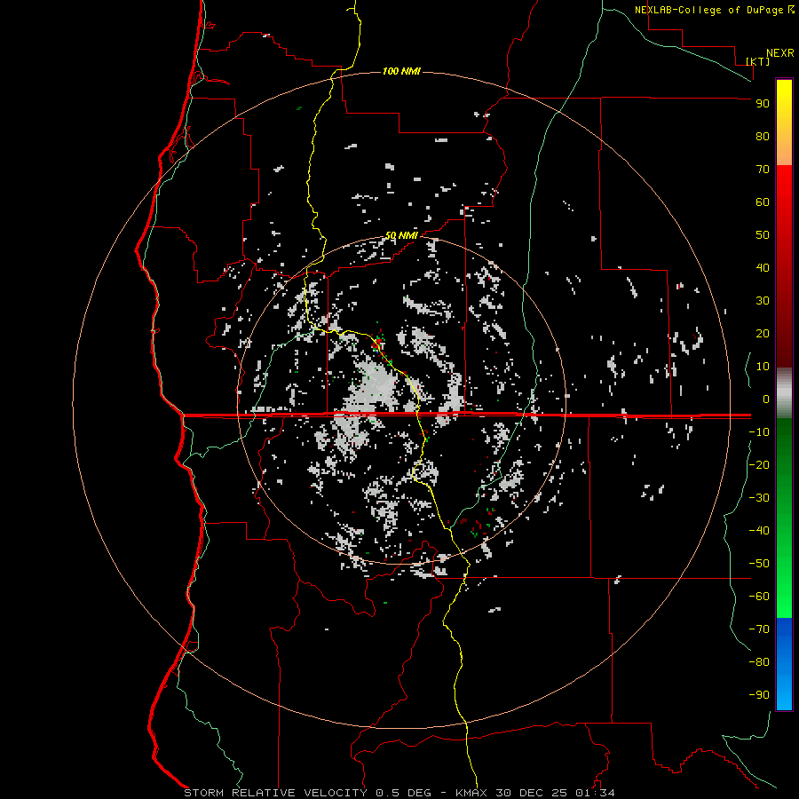Click the yellow top segment of color bar
The image size is (799, 799).
784,123
